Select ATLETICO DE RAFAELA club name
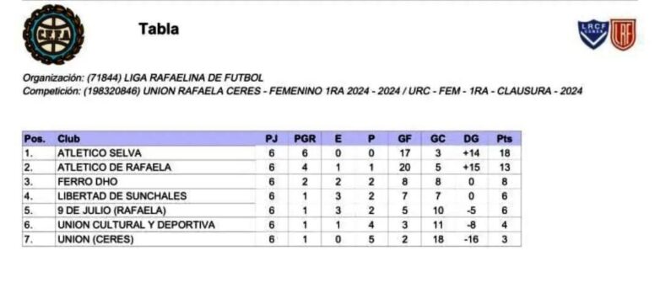660x304 pixels. (115, 167)
